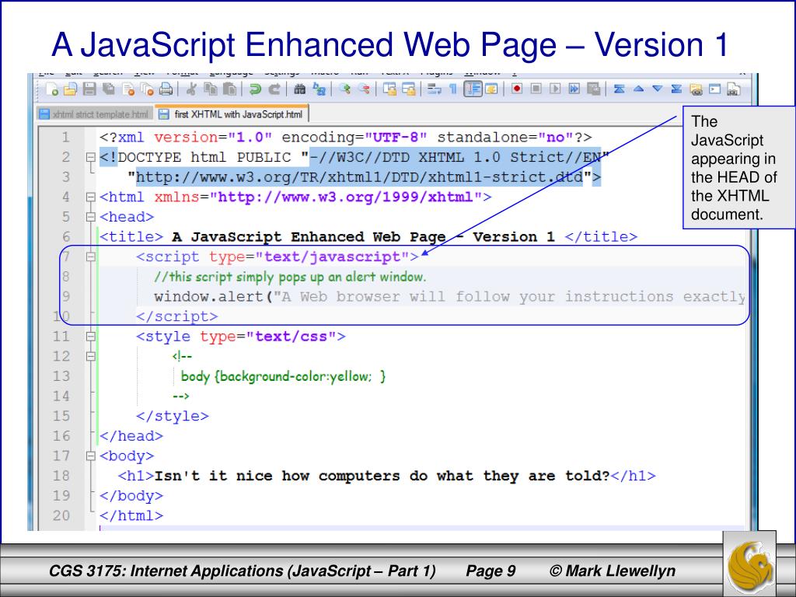Toggle the Show Indent Guide button
This screenshot has height=597, width=796.
[x=473, y=89]
